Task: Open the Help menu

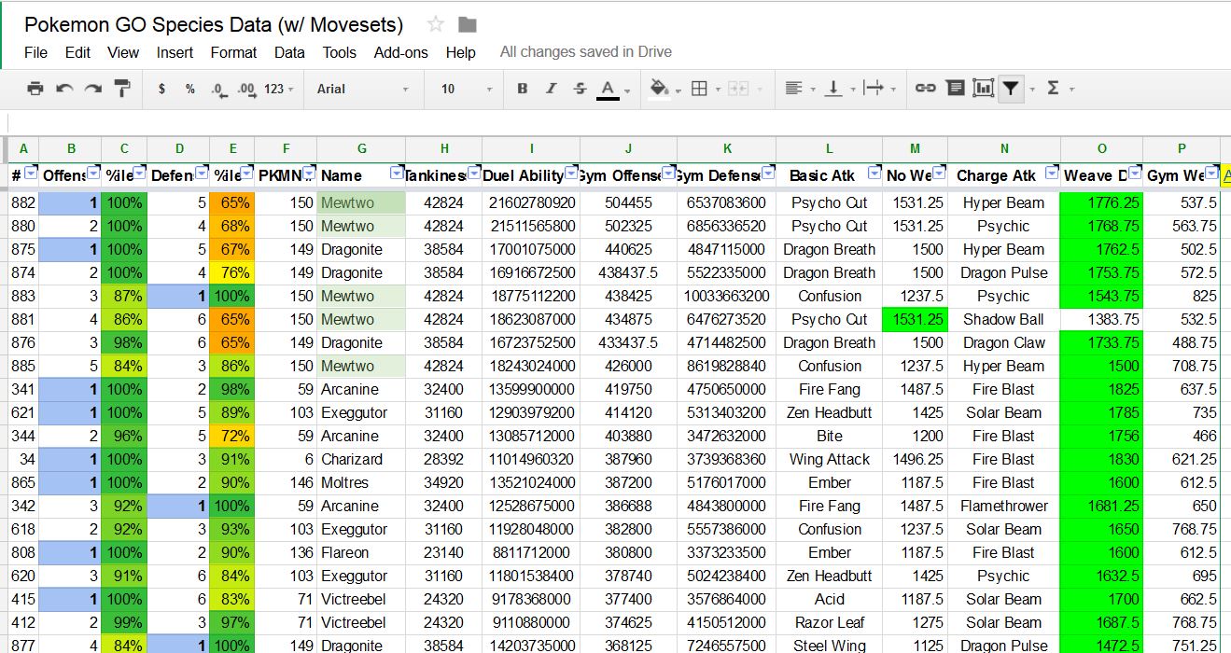Action: click(x=461, y=52)
